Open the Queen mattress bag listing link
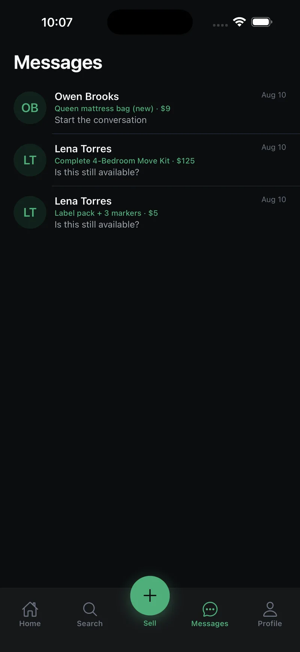The height and width of the screenshot is (652, 300). [112, 108]
